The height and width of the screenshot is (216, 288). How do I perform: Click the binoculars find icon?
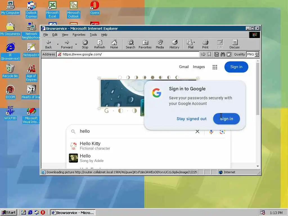[223, 54]
